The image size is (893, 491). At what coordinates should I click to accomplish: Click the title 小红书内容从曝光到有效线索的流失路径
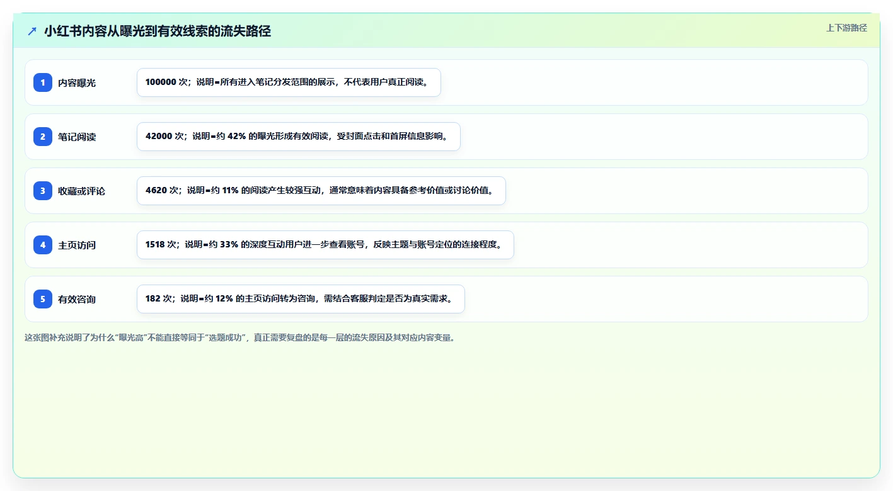pos(158,31)
